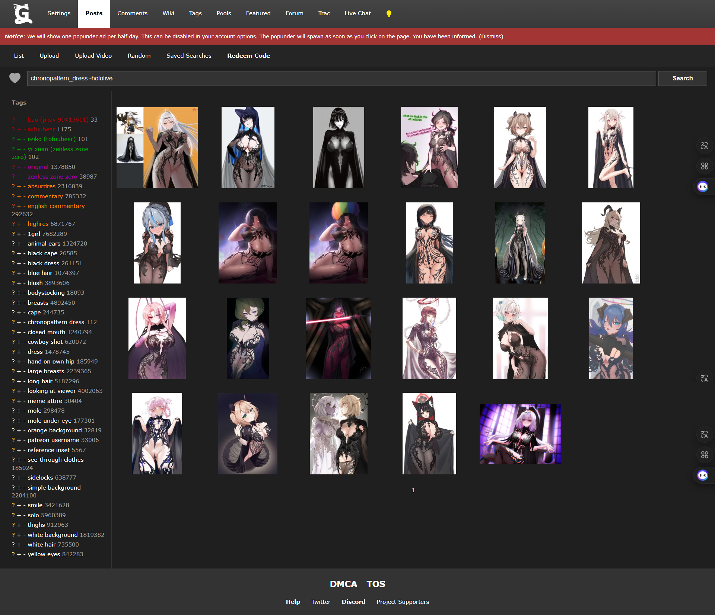Open the lightsaber character thumbnail
Image resolution: width=715 pixels, height=615 pixels.
point(338,338)
